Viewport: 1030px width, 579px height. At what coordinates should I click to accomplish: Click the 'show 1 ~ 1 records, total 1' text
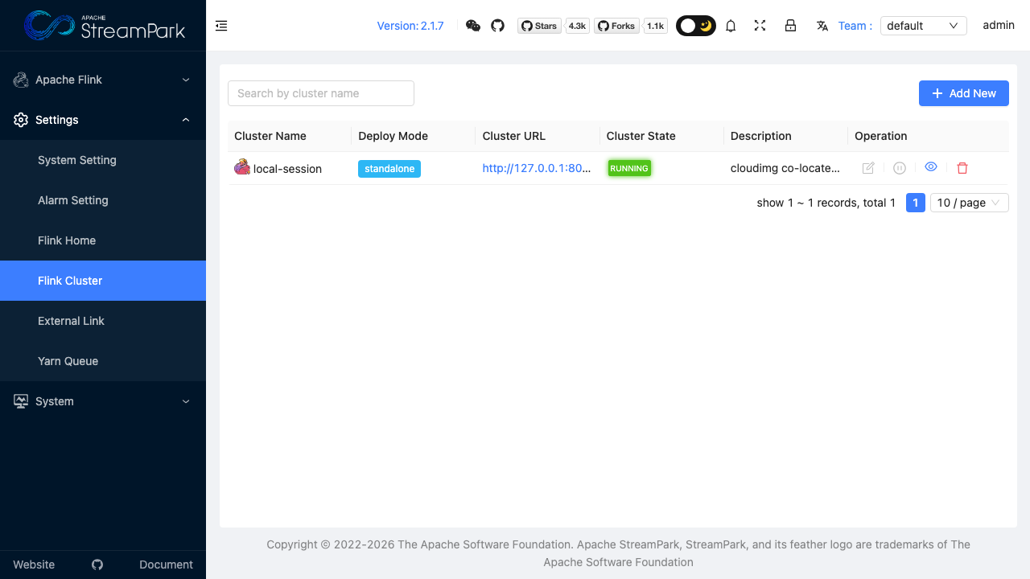826,203
